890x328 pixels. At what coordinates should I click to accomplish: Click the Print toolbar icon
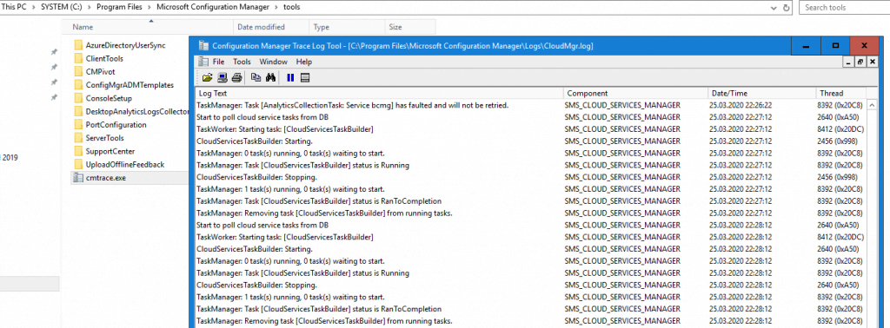[237, 77]
